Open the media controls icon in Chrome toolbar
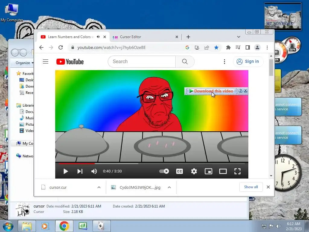The image size is (309, 232). 238,47
